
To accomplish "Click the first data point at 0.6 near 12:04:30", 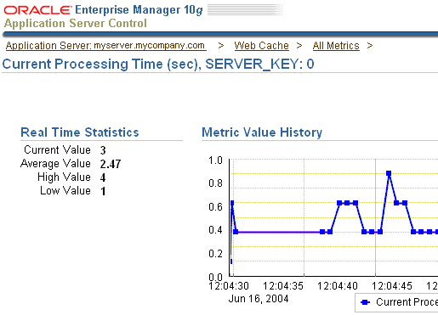I will 232,203.
